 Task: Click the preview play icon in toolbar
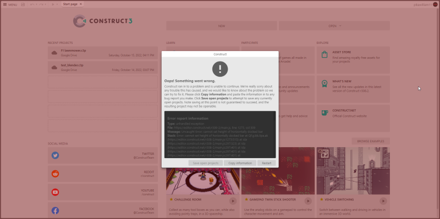pos(53,4)
